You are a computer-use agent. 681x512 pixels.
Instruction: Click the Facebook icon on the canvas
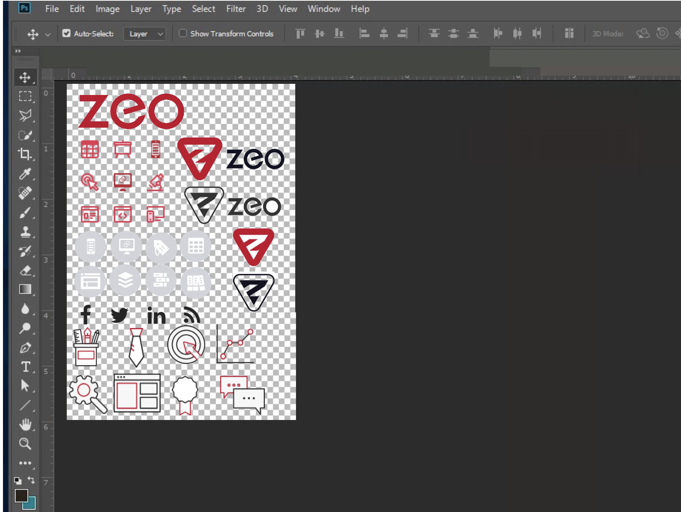[x=86, y=315]
